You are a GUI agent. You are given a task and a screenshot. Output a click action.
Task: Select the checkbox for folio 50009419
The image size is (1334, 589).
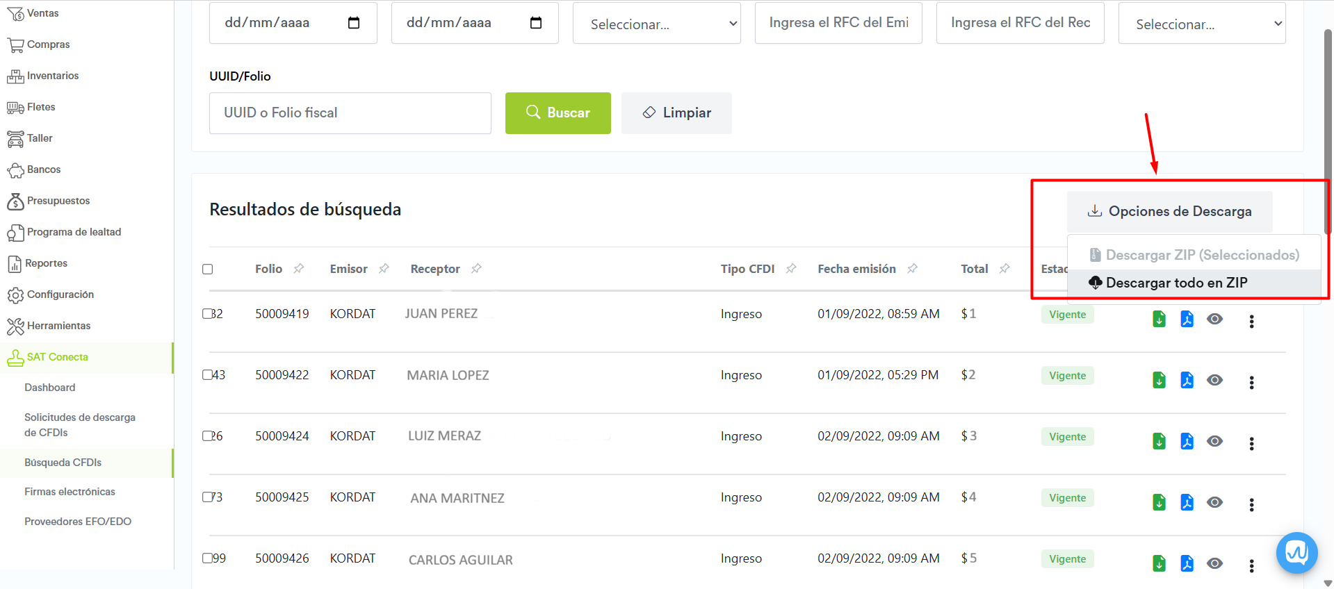[207, 314]
